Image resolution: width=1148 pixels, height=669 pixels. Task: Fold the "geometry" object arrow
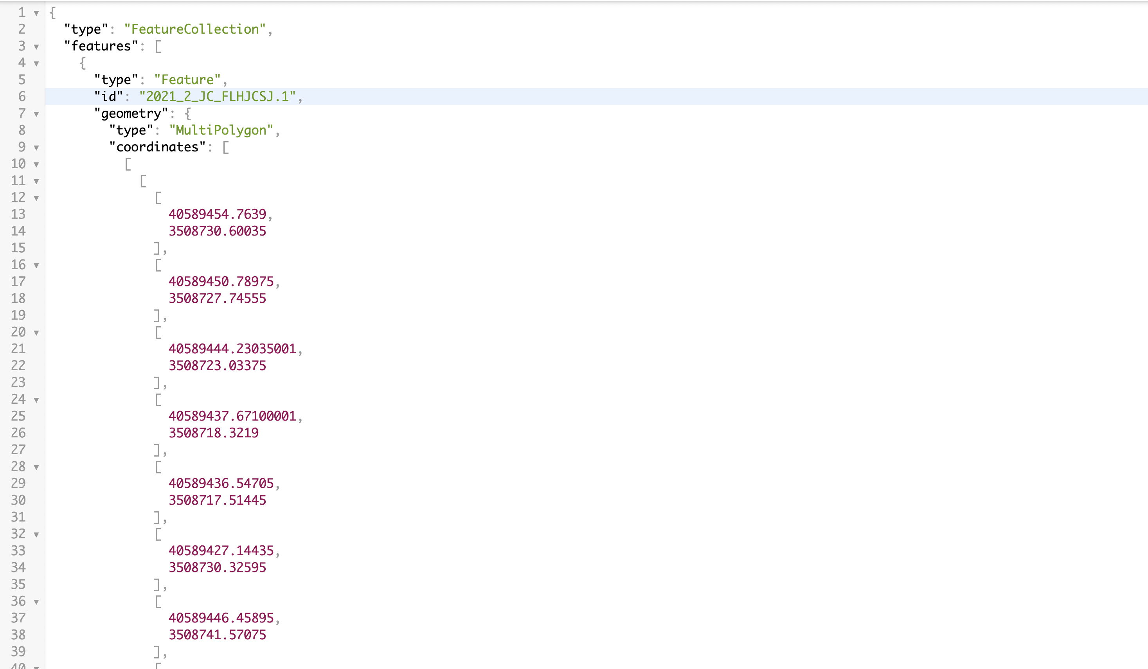(x=36, y=114)
